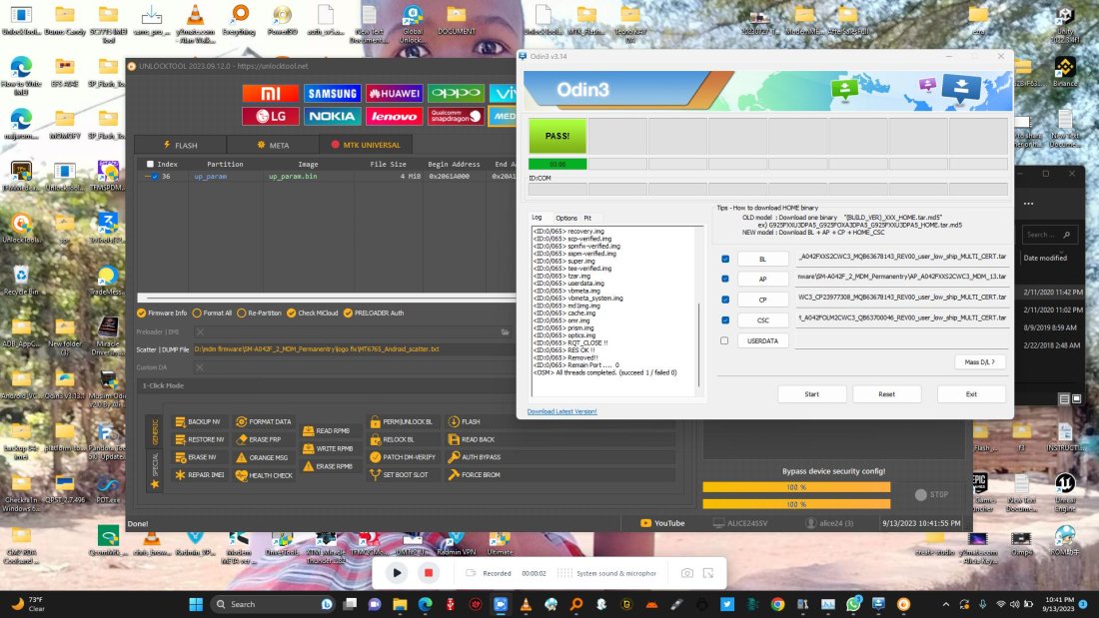Screen dimensions: 1099x618
Task: Click the AP file button in Odin3
Action: (x=762, y=280)
